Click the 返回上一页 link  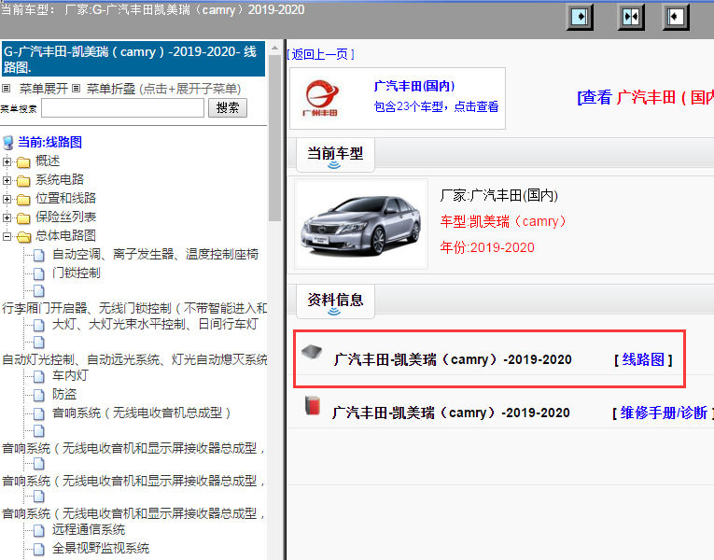pyautogui.click(x=320, y=55)
